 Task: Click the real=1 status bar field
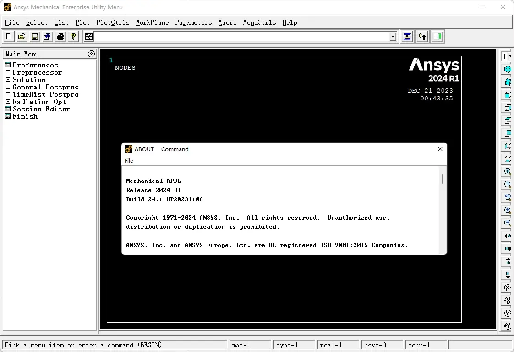coord(338,345)
